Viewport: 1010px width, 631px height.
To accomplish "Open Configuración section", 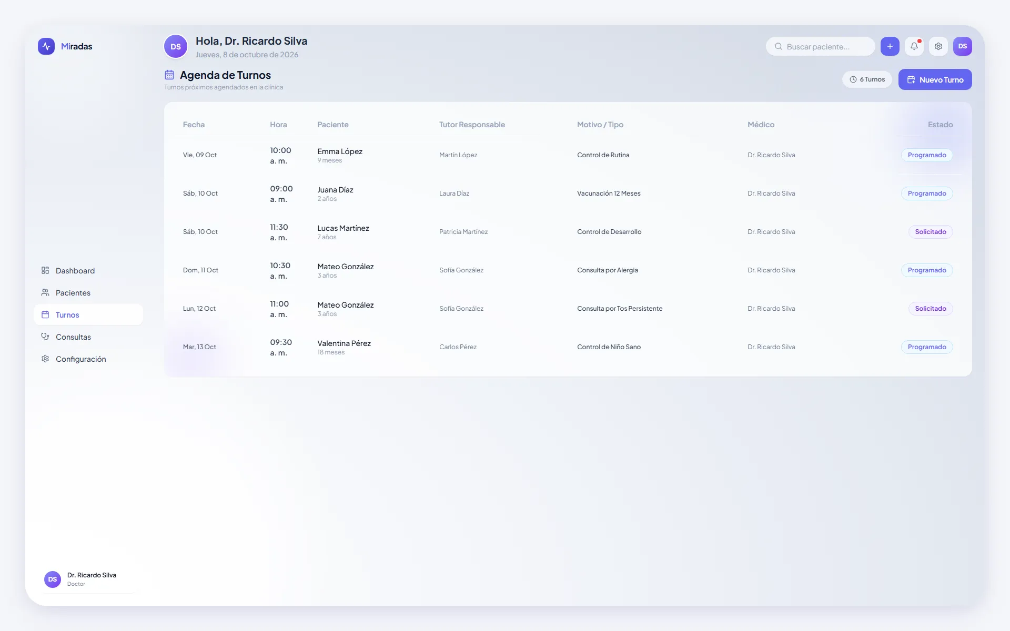I will pyautogui.click(x=88, y=359).
